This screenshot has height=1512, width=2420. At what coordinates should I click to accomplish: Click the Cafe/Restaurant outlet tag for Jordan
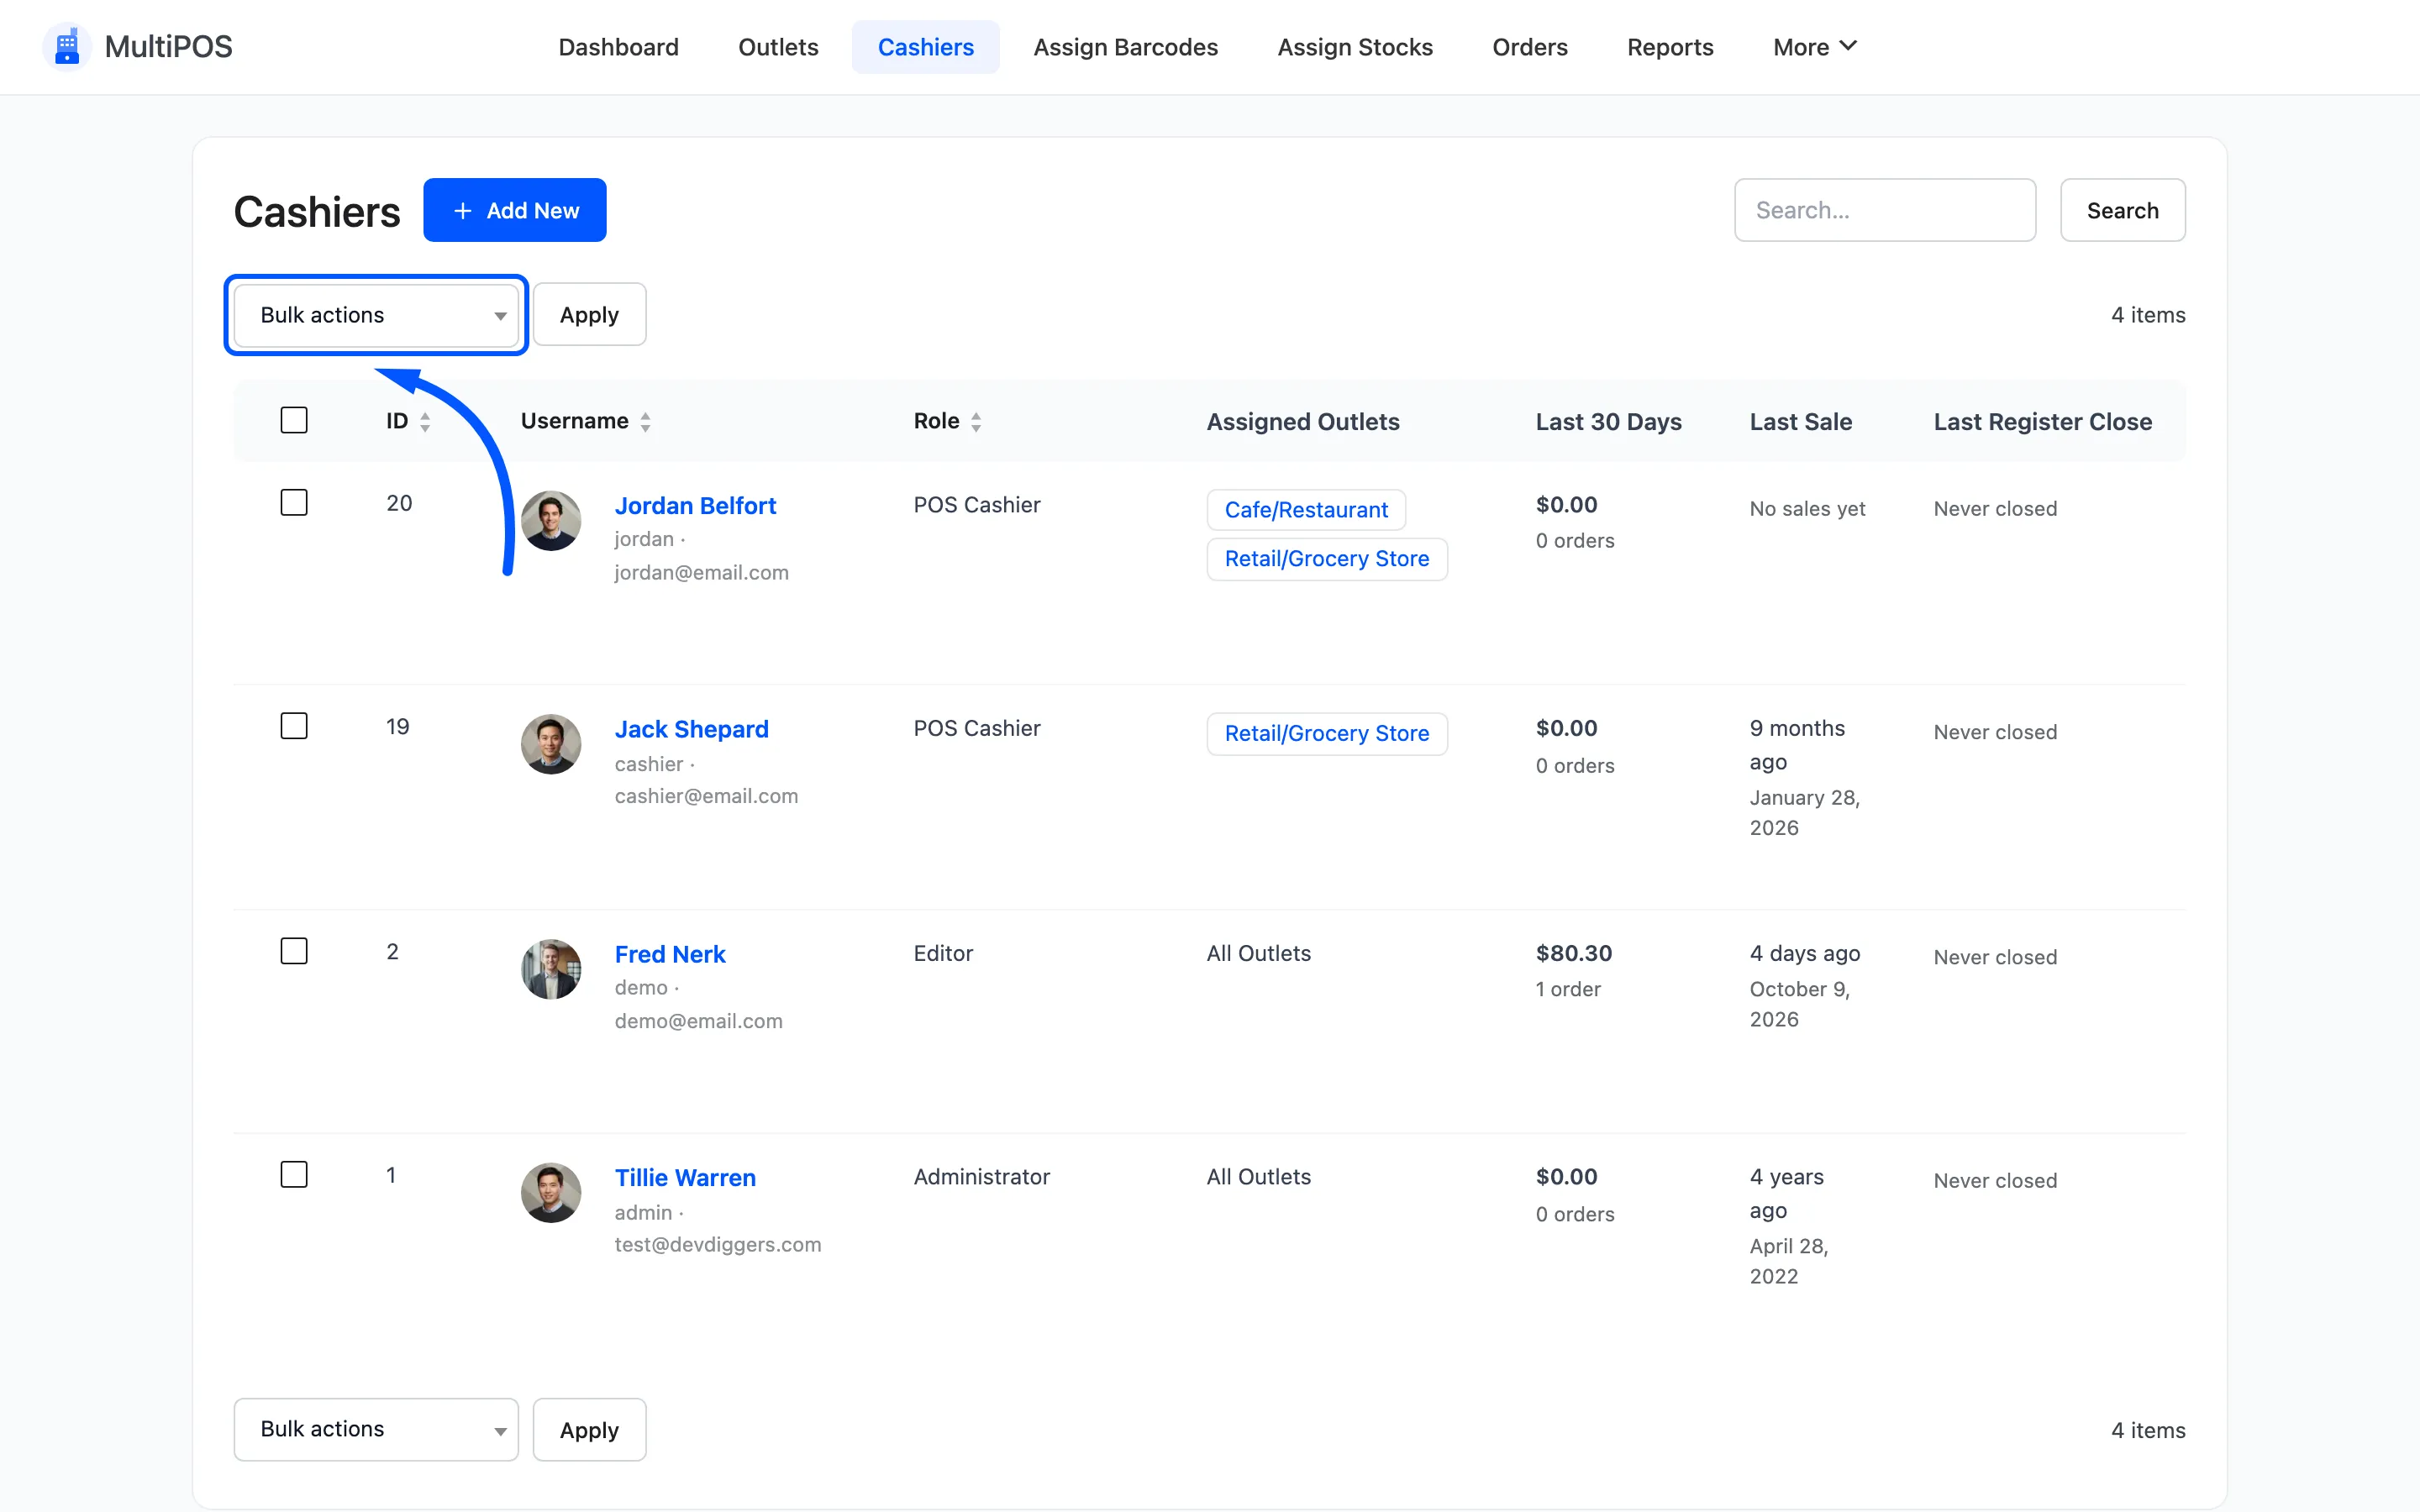pyautogui.click(x=1306, y=510)
